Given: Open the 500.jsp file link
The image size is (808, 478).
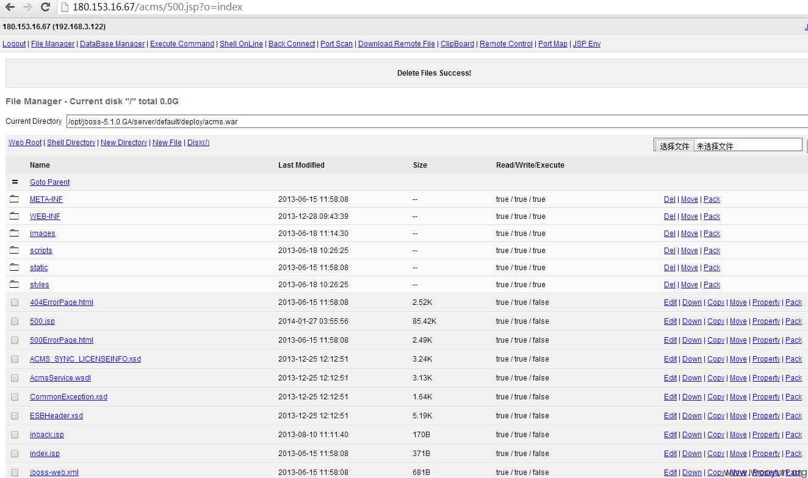Looking at the screenshot, I should pos(42,321).
